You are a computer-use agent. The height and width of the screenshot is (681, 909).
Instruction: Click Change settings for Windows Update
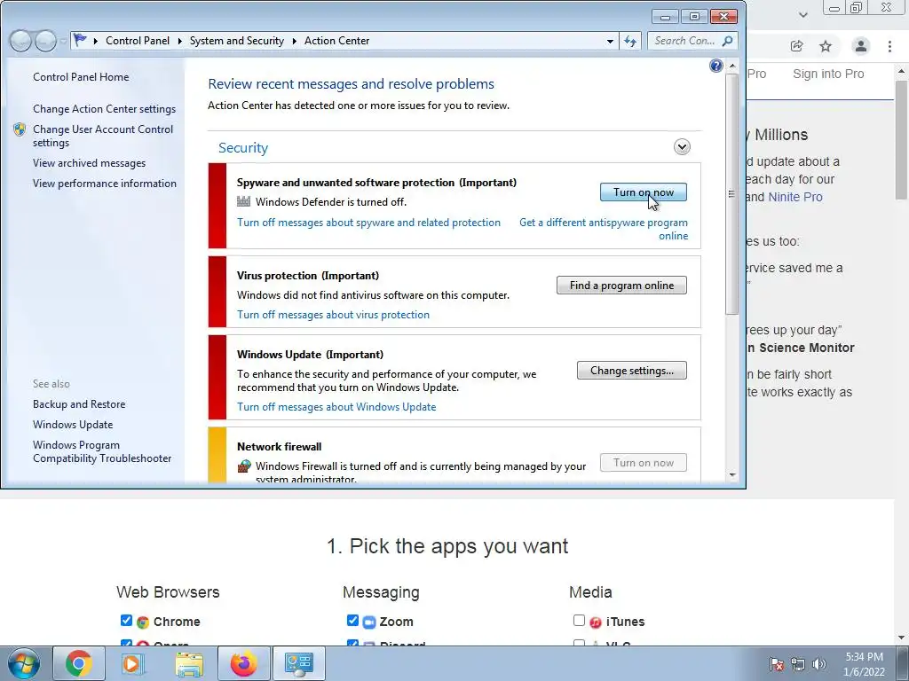coord(632,371)
